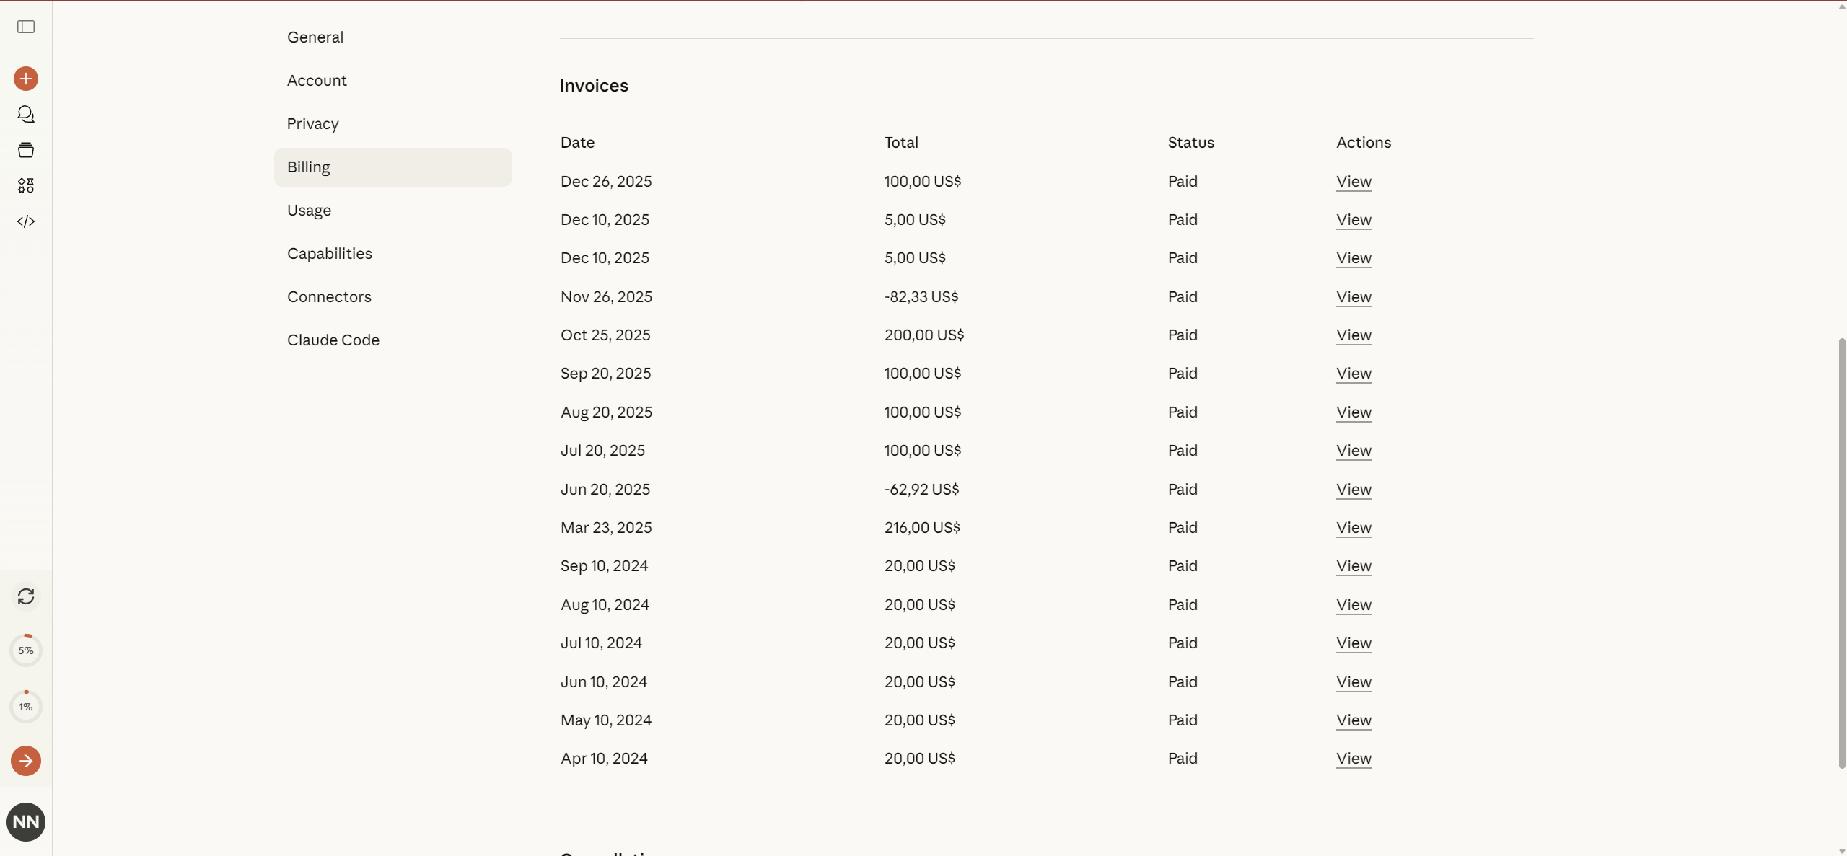Click the sync refresh icon
The image size is (1847, 856).
point(26,596)
